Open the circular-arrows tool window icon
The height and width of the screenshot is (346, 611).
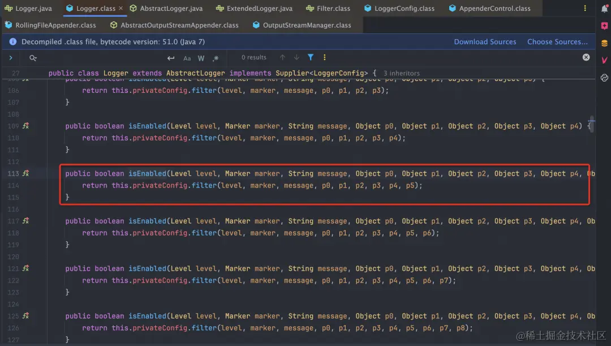click(604, 78)
